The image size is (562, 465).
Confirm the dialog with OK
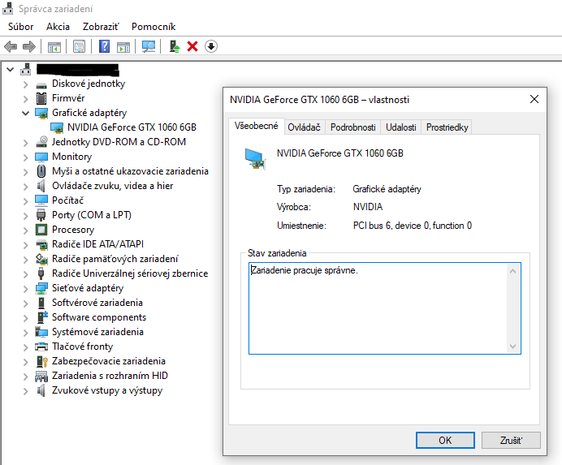pyautogui.click(x=445, y=441)
